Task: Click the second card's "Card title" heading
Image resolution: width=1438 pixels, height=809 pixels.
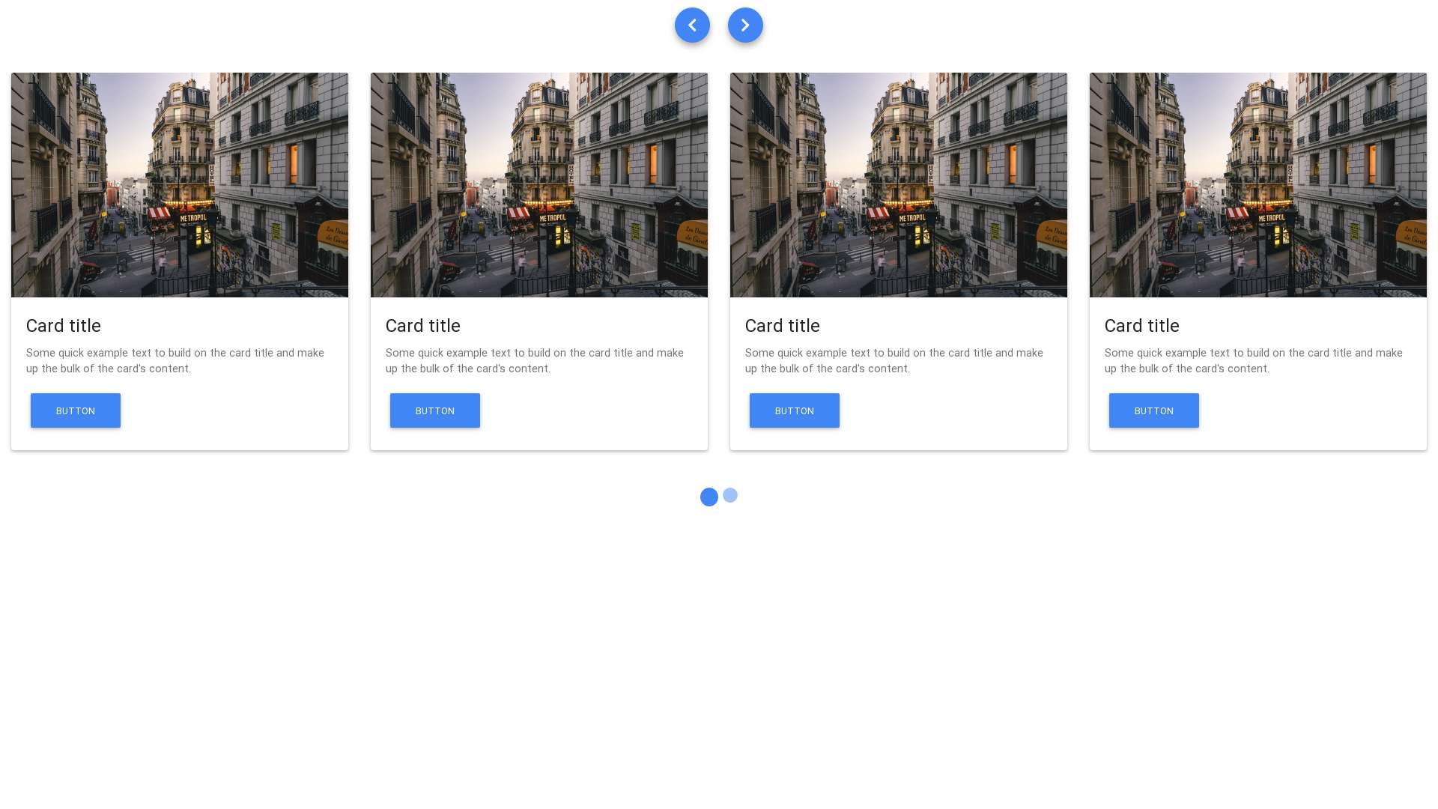Action: click(x=423, y=326)
